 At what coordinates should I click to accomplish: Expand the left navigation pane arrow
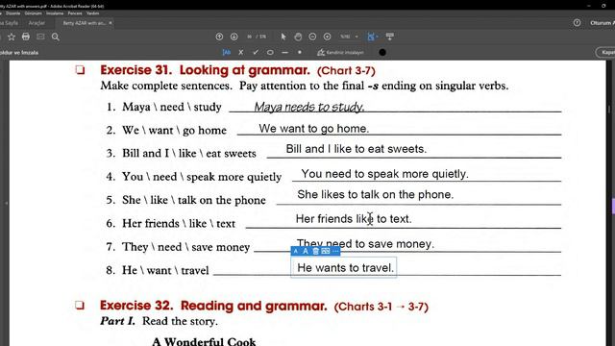6,203
